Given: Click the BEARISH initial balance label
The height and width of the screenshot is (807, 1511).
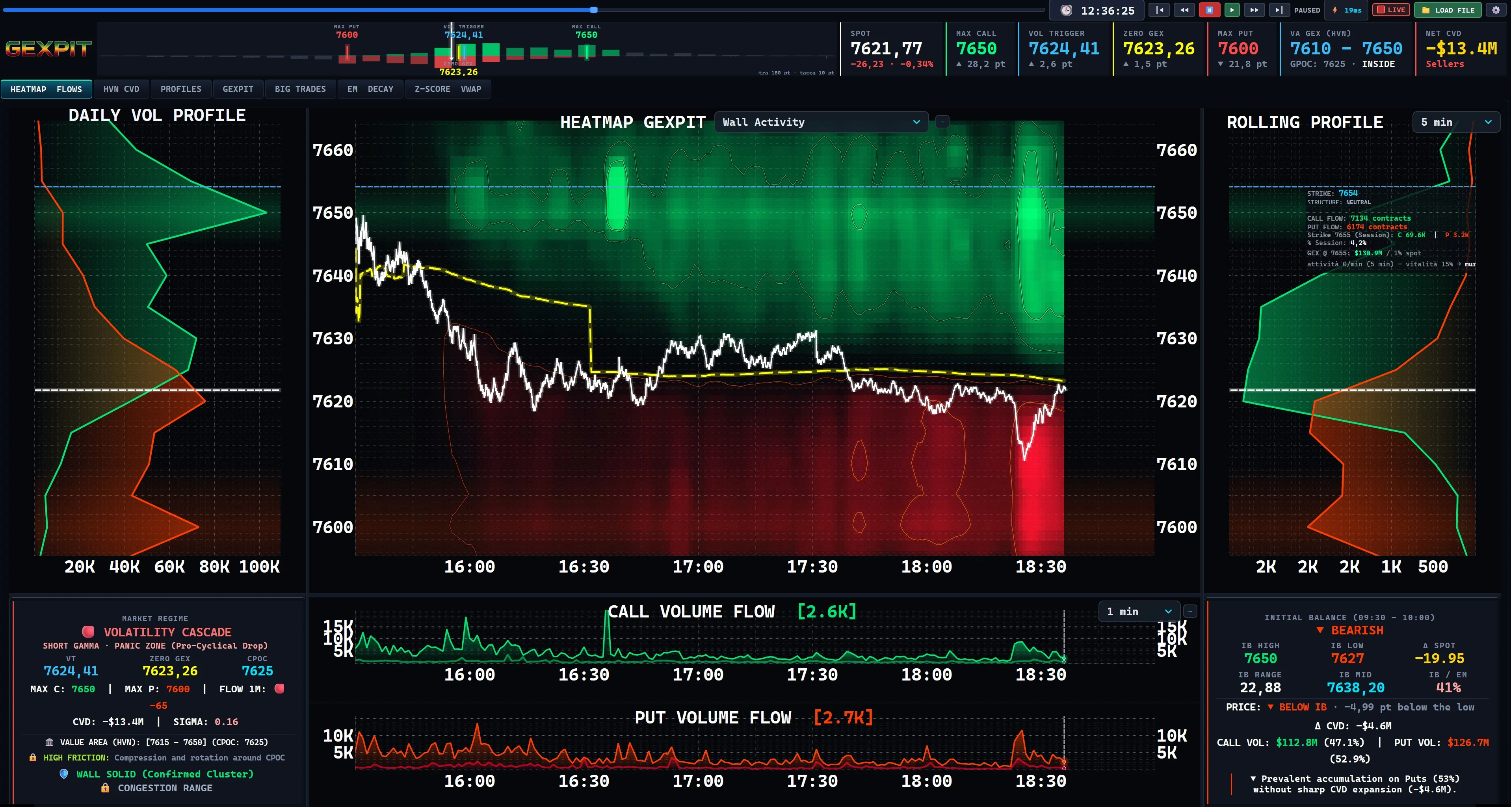Looking at the screenshot, I should [1350, 630].
